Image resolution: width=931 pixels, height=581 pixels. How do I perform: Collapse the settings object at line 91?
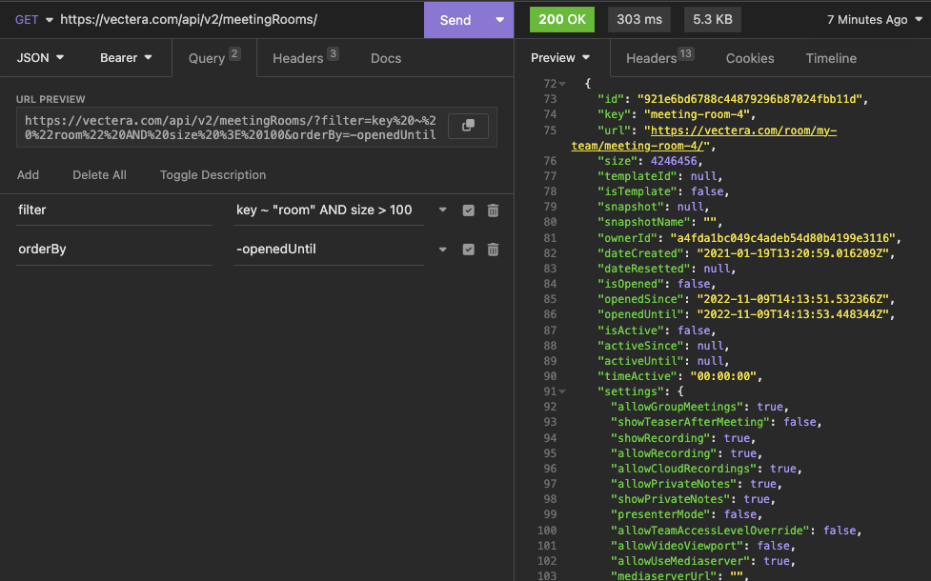(562, 391)
